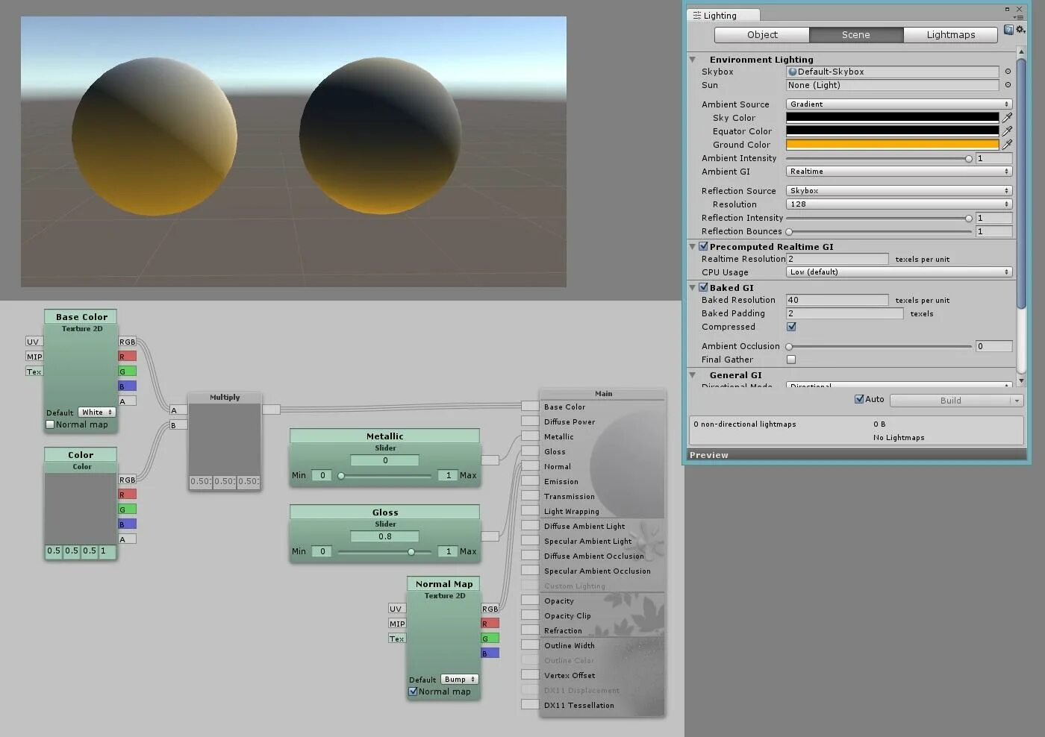Click the Main node Opacity input connector
This screenshot has height=737, width=1045.
[530, 600]
